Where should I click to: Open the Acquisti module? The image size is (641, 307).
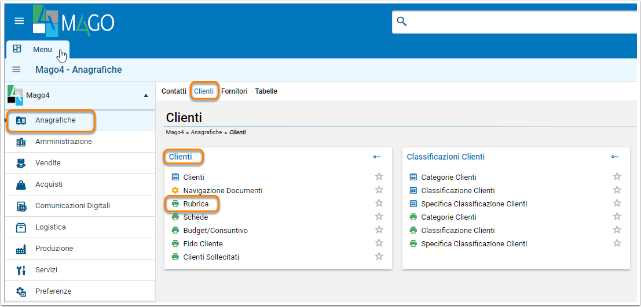tap(80, 184)
